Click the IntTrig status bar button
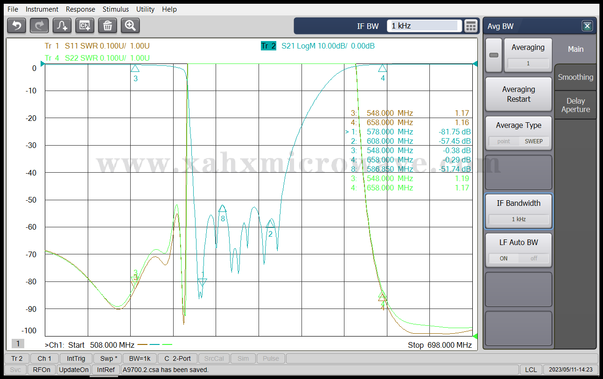The image size is (603, 379). [76, 358]
